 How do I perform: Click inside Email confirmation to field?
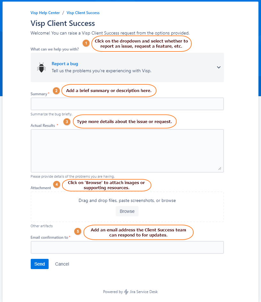coord(127,247)
